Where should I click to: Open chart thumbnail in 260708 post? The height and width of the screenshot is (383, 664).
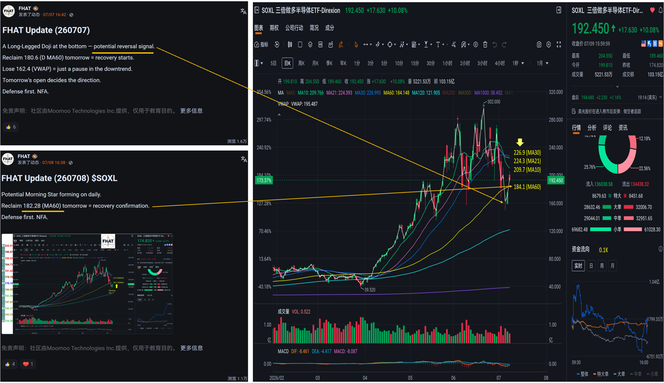pyautogui.click(x=87, y=284)
